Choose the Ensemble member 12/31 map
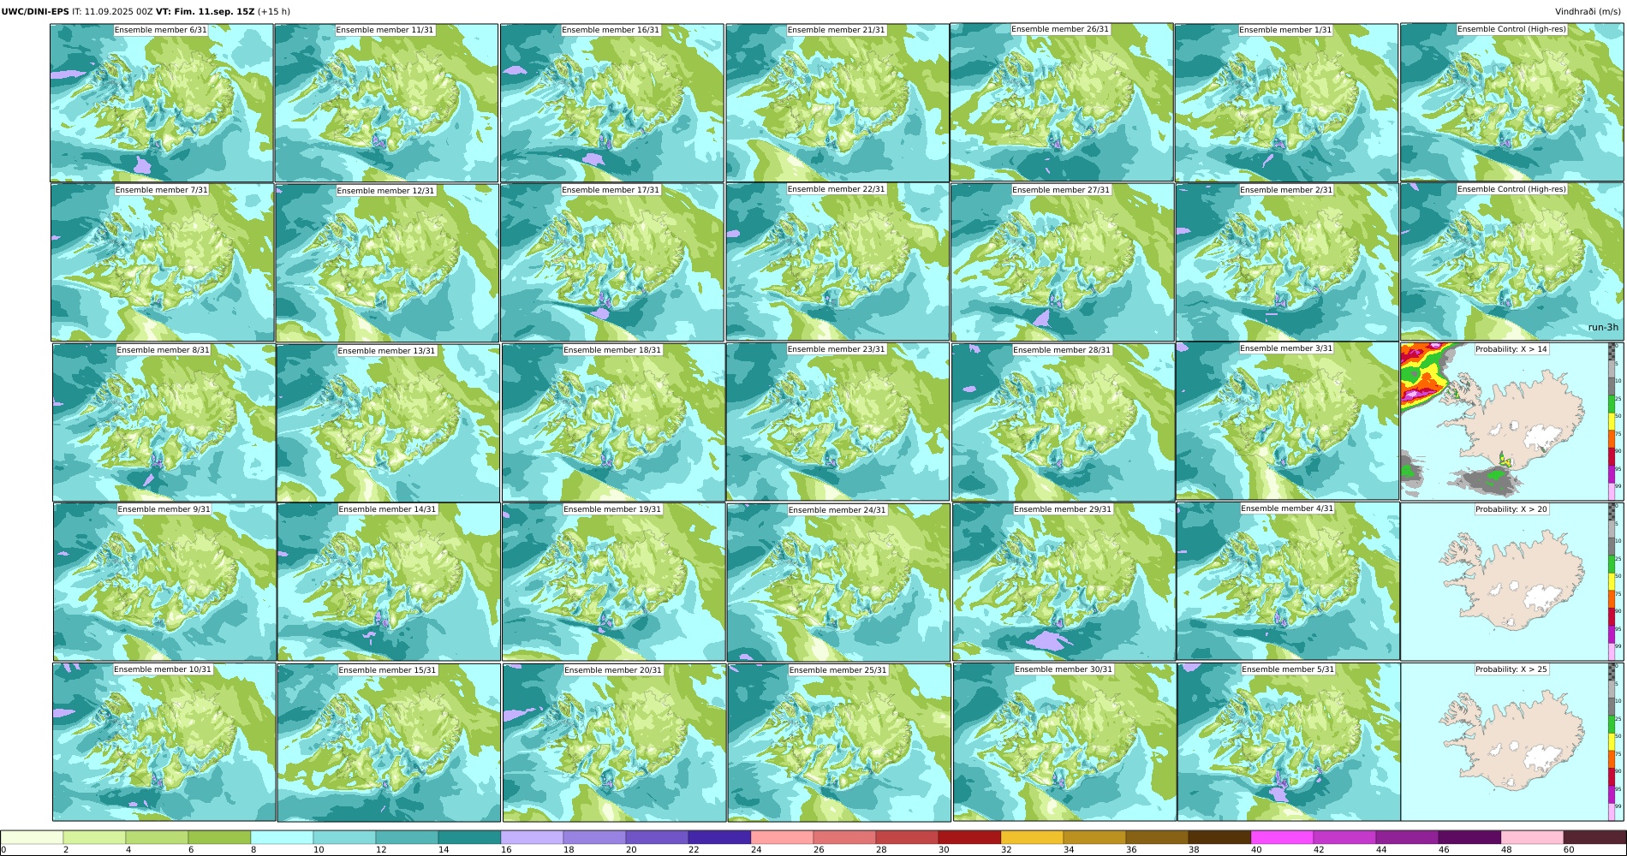The image size is (1627, 856). click(387, 263)
